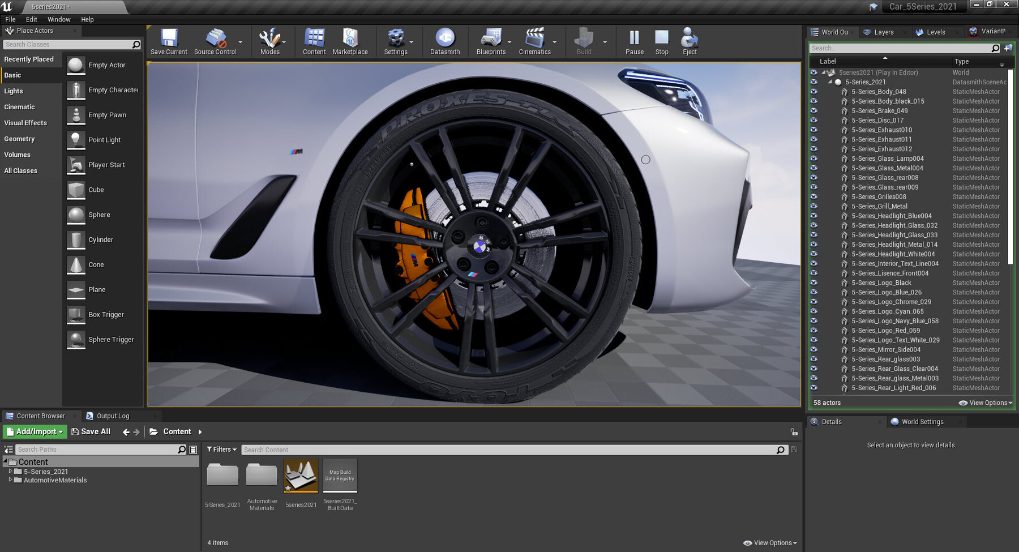This screenshot has width=1019, height=552.
Task: Open World Outliner View Options
Action: [x=986, y=403]
